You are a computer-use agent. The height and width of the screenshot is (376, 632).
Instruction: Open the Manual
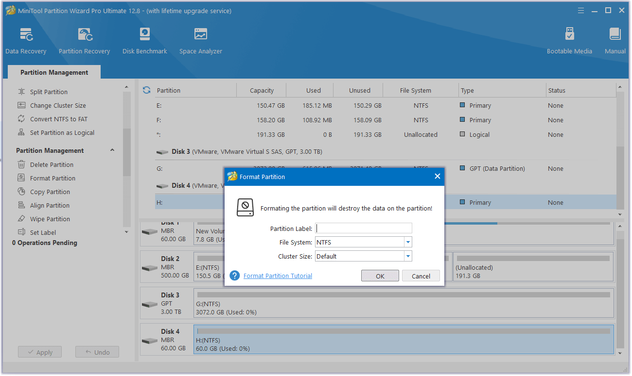tap(615, 41)
